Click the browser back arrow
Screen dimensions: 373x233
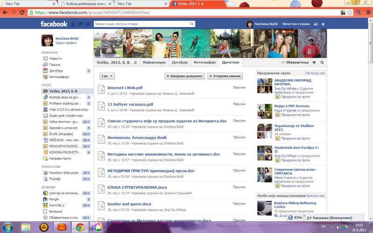pos(5,13)
